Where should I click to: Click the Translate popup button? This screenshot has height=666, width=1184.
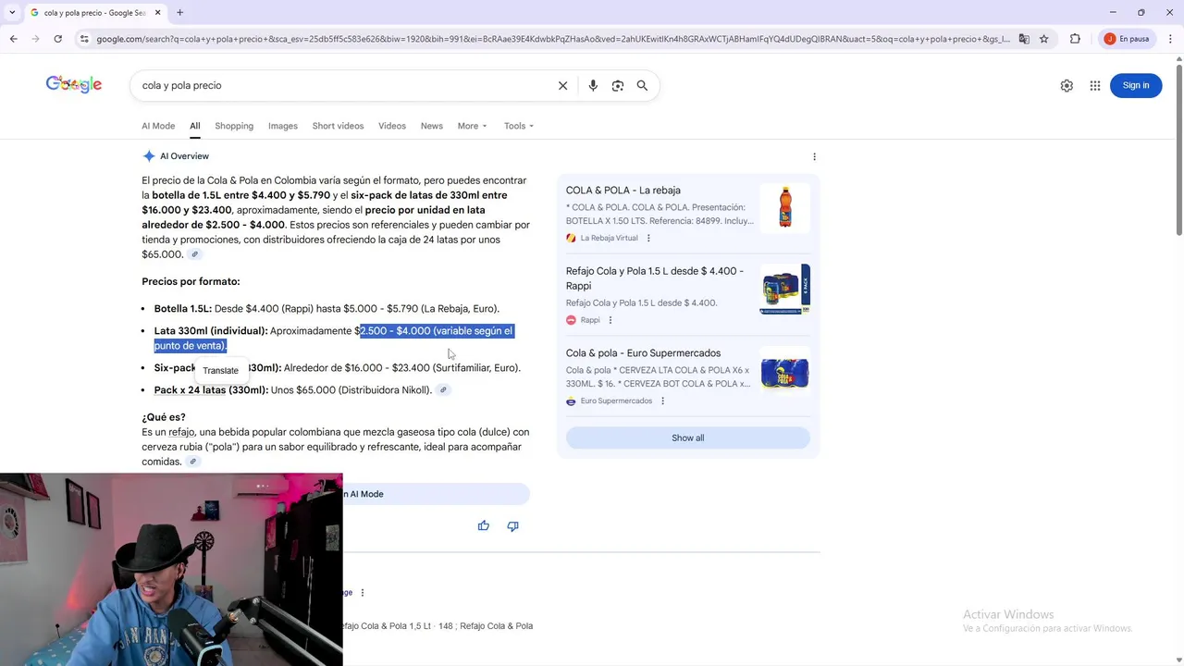point(220,370)
